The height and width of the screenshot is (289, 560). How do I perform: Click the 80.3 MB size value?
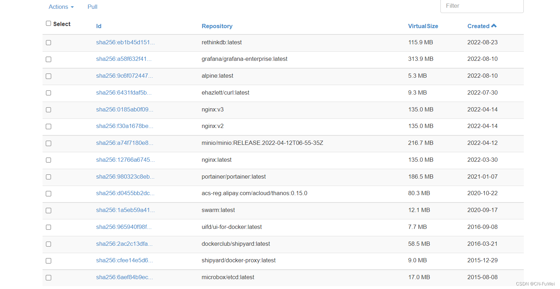point(419,193)
